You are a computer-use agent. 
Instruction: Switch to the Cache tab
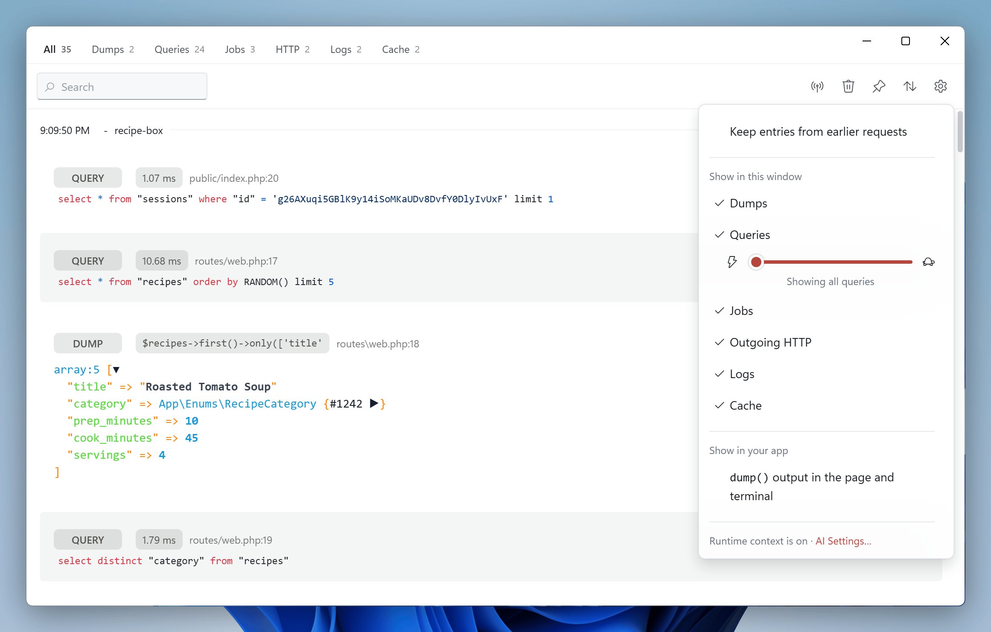click(x=401, y=50)
